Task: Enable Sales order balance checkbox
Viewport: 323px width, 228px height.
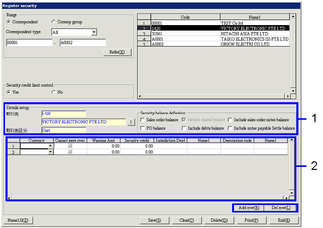Action: point(143,120)
